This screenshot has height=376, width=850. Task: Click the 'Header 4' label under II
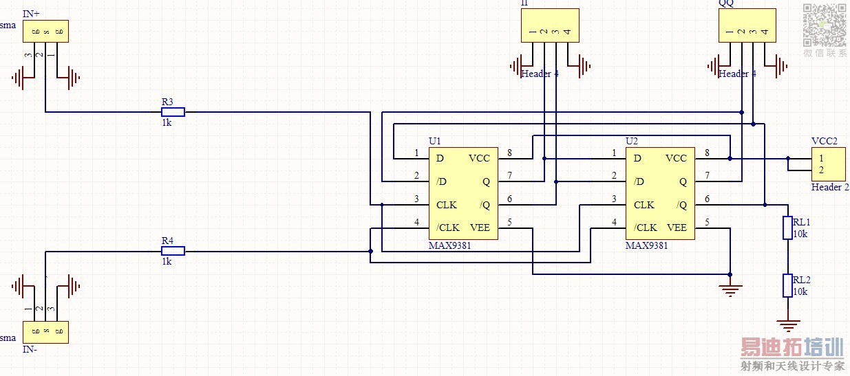tap(540, 74)
